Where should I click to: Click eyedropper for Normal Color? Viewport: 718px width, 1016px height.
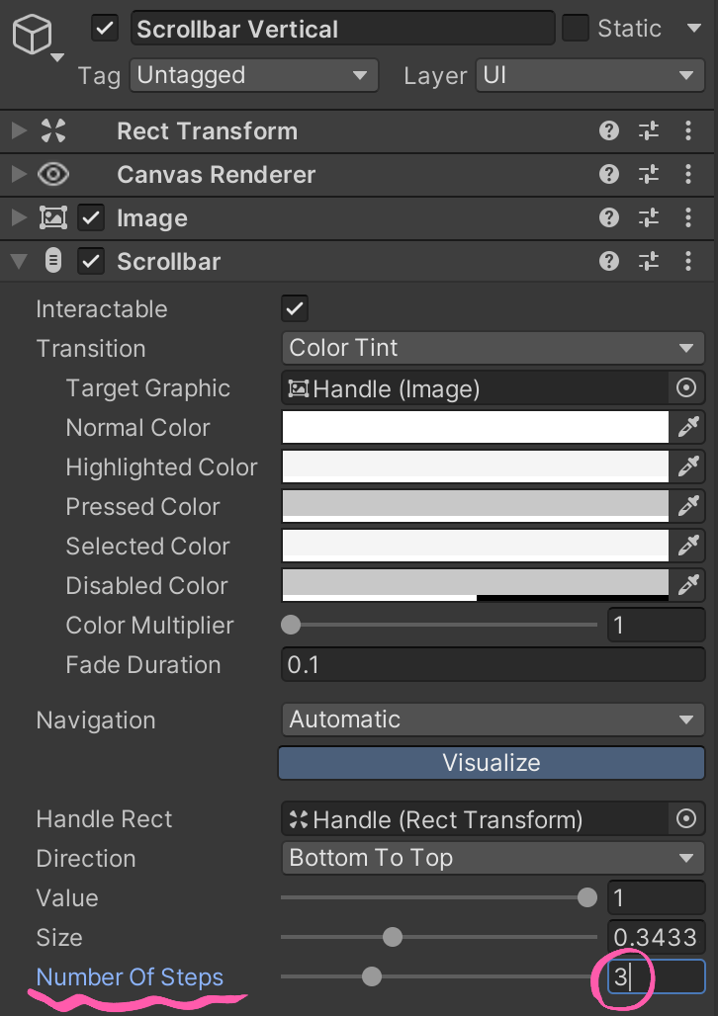point(688,428)
